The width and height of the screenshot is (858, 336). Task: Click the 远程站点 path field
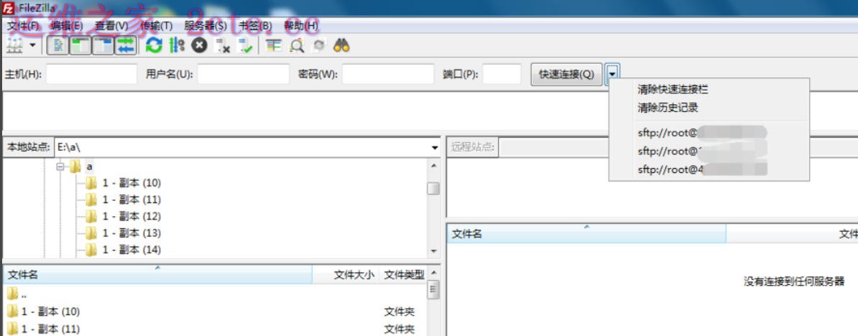[x=678, y=147]
